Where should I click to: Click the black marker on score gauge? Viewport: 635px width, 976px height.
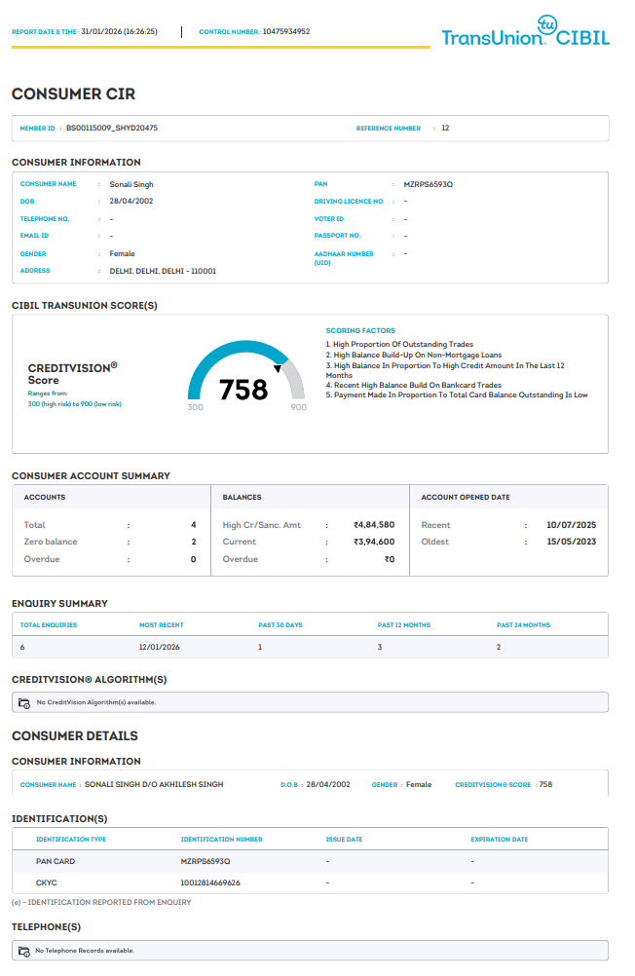click(x=279, y=369)
